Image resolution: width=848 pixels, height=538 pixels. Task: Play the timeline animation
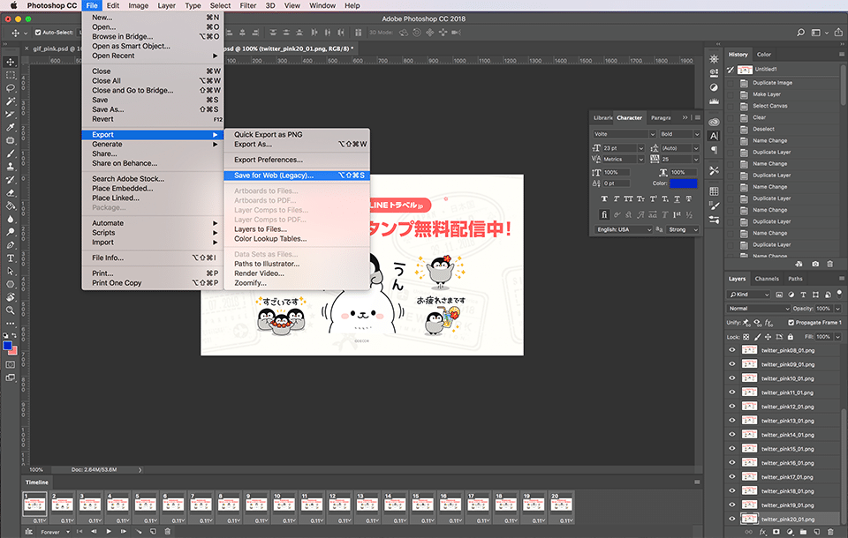[109, 532]
